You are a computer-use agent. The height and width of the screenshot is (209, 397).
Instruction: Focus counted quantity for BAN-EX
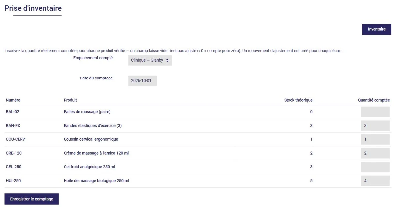[375, 126]
